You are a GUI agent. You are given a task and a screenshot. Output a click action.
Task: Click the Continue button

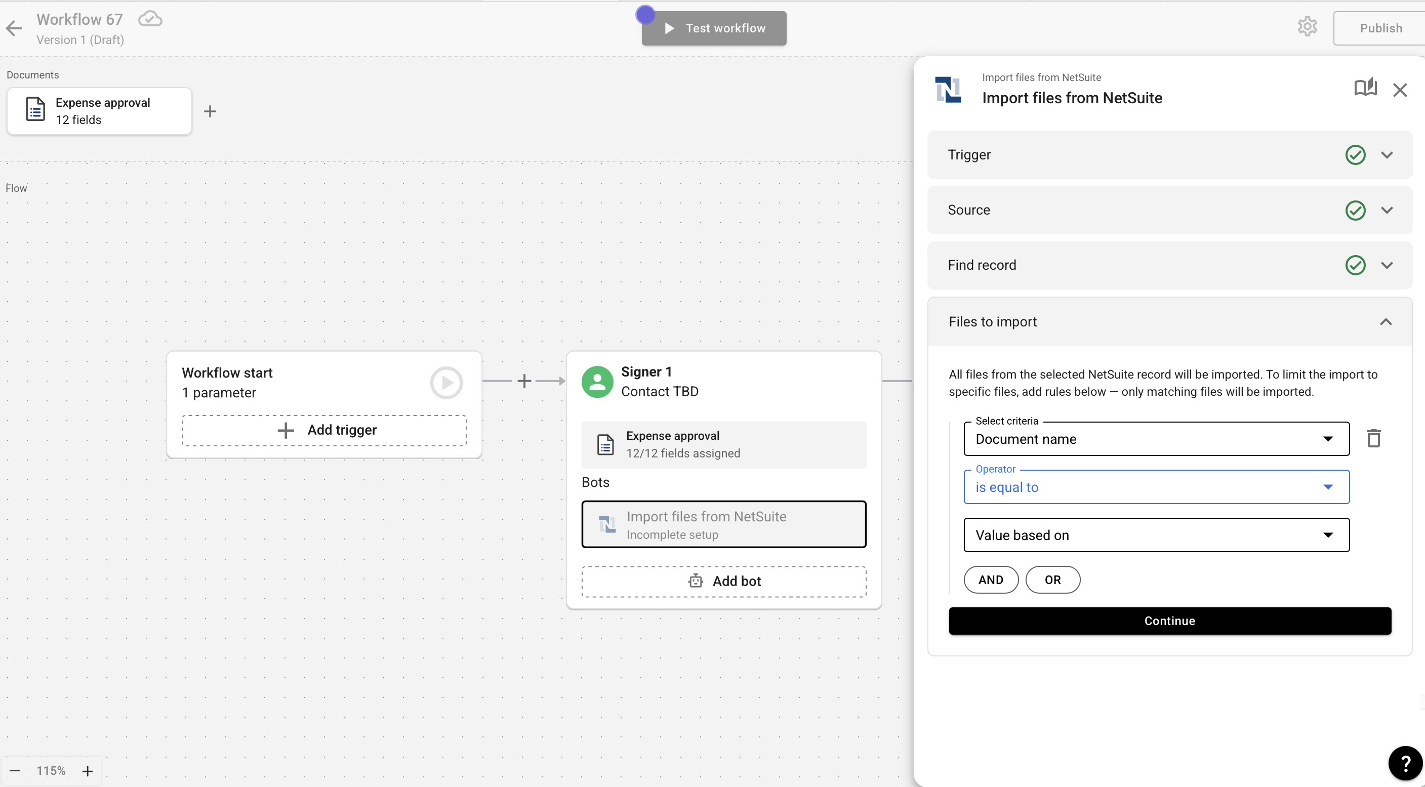coord(1169,621)
